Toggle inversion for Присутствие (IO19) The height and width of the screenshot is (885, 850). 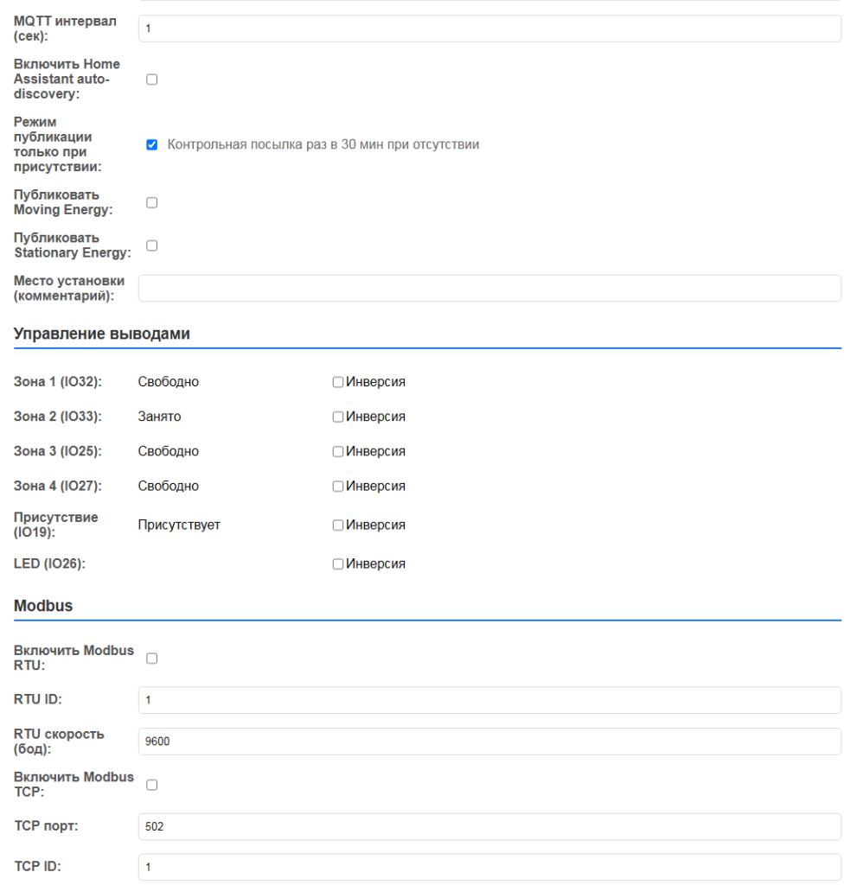338,525
